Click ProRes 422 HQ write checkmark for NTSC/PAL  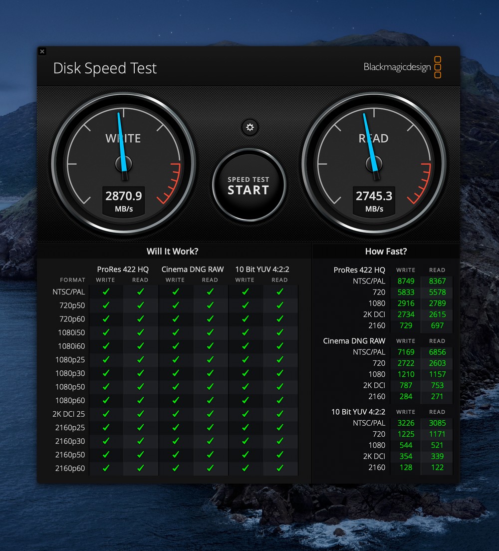point(106,292)
